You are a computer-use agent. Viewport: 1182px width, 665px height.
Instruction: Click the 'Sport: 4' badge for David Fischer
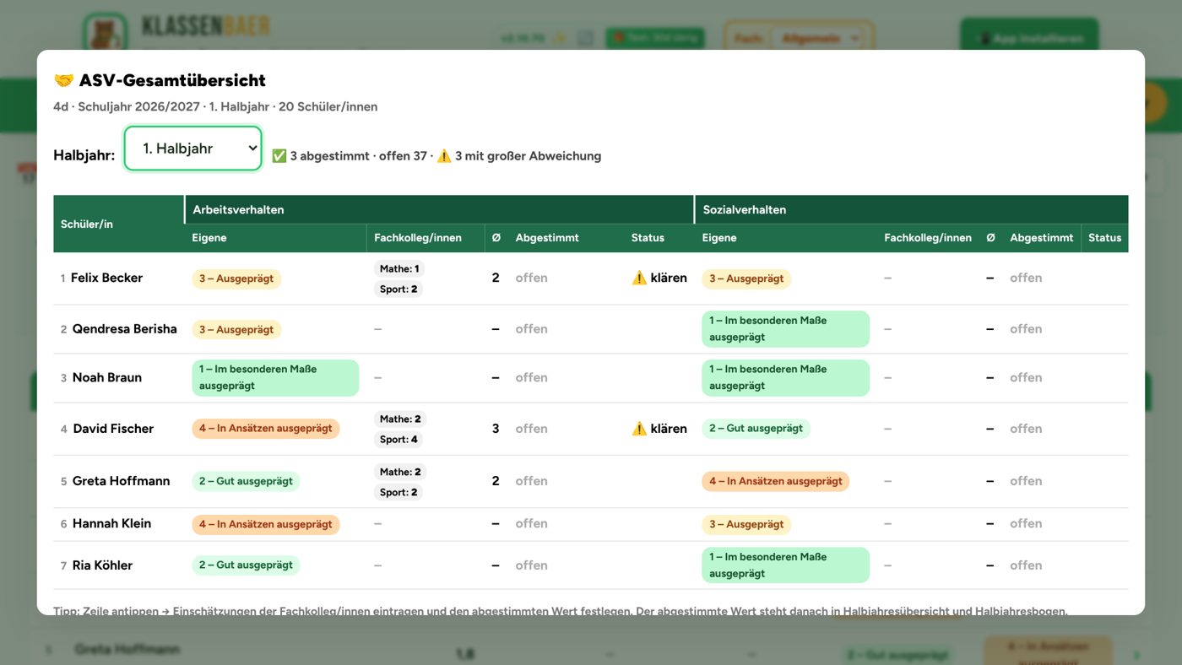(399, 439)
